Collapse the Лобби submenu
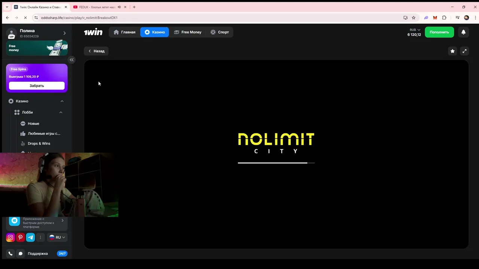 tap(61, 112)
